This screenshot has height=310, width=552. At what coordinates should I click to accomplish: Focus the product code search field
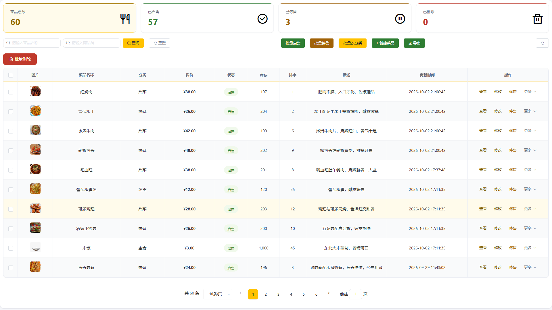(x=92, y=43)
